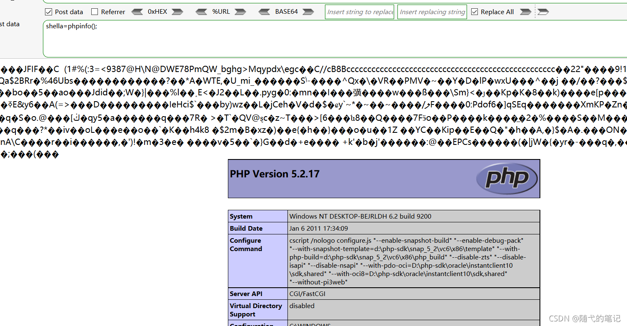Uncheck the Post data checkbox
Viewport: 627px width, 326px height.
point(48,12)
